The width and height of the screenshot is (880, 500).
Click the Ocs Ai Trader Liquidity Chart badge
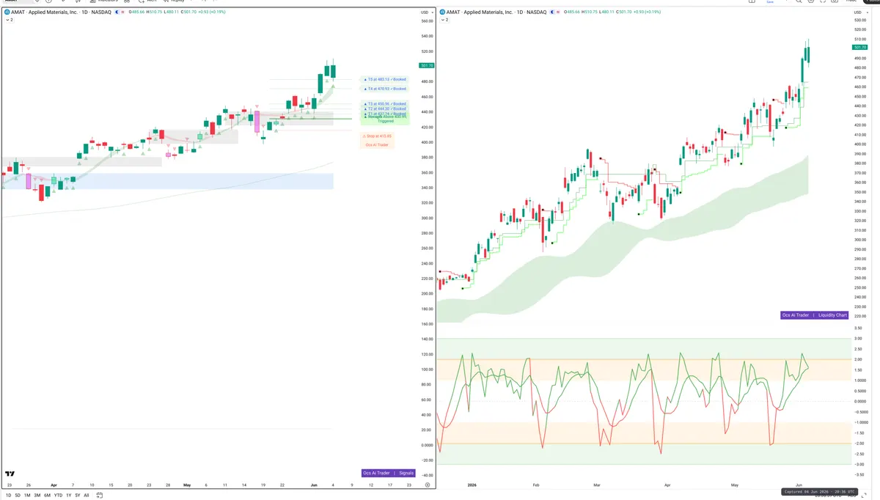click(815, 315)
